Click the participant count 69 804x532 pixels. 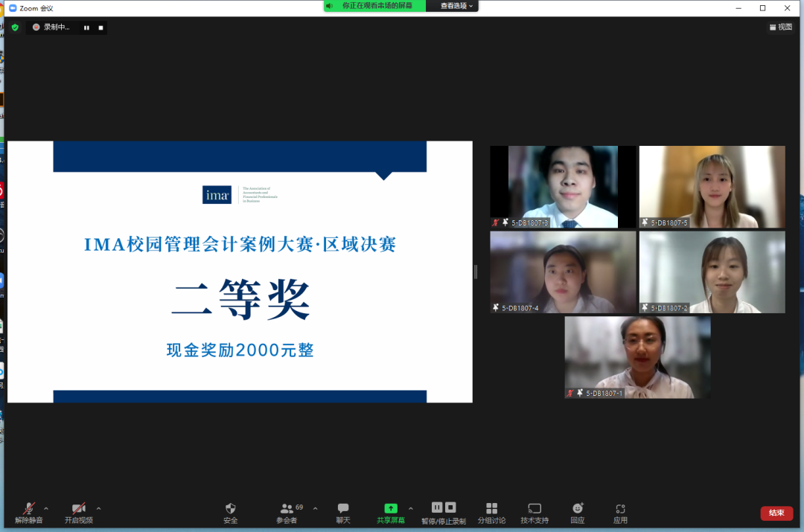(299, 507)
